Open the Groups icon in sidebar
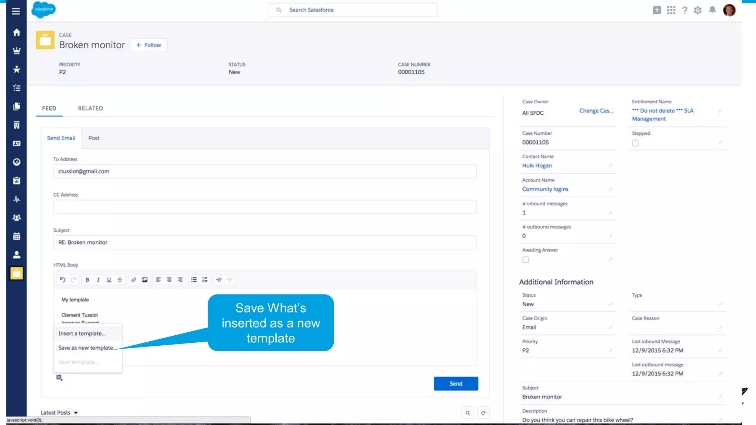Screen dimensions: 756x425 (17, 218)
